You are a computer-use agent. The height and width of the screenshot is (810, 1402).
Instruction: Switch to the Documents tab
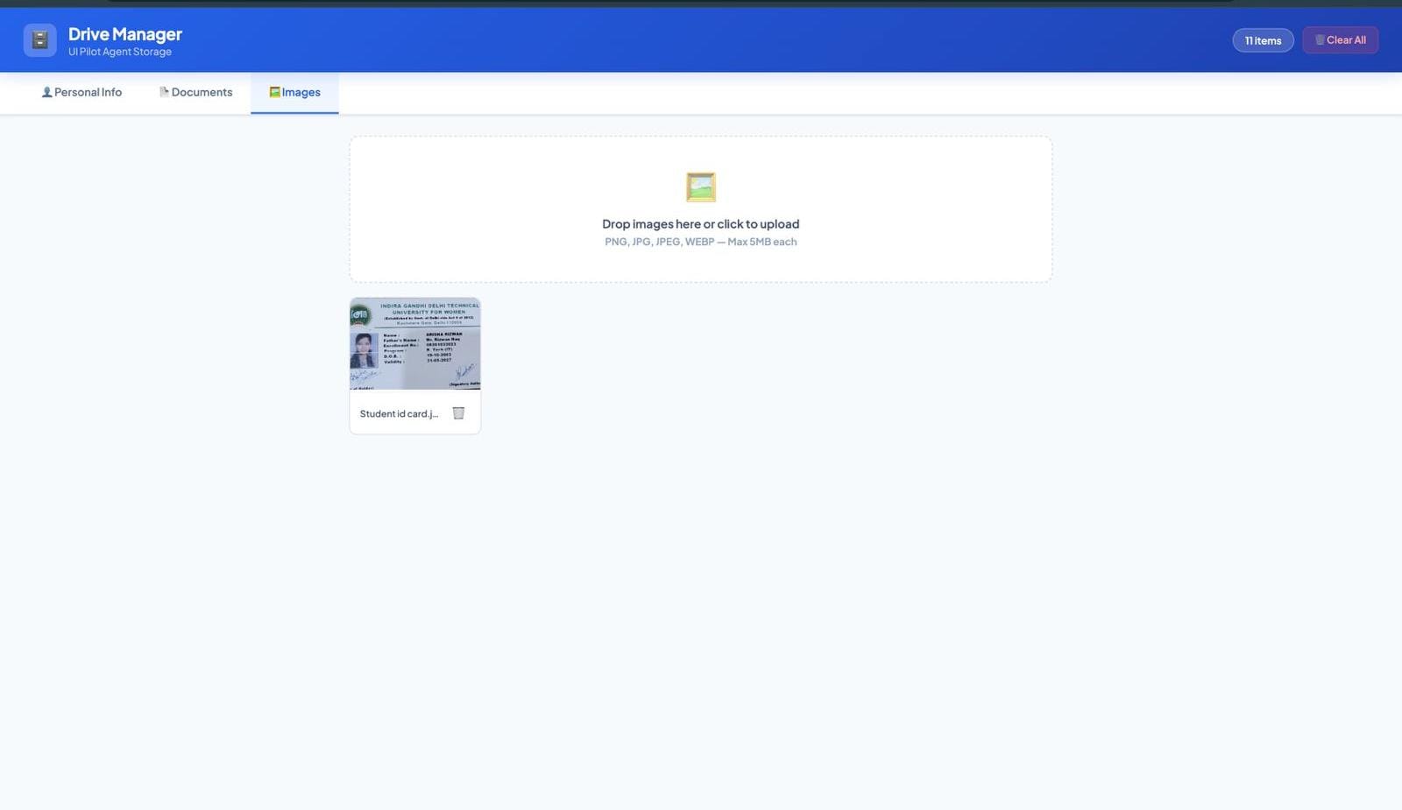[195, 92]
